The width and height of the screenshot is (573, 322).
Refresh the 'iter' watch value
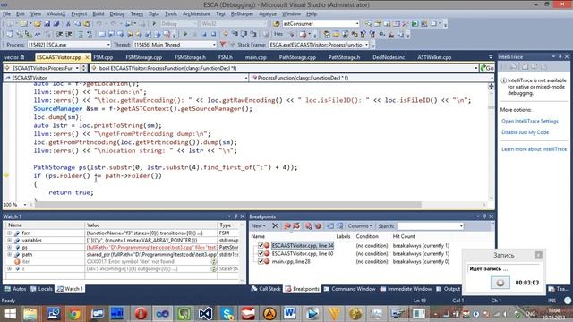(213, 262)
